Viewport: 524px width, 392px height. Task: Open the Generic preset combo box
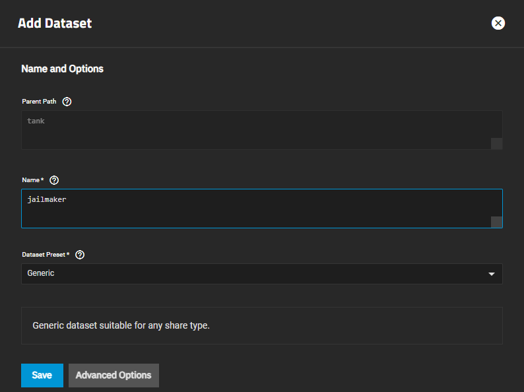coord(257,273)
